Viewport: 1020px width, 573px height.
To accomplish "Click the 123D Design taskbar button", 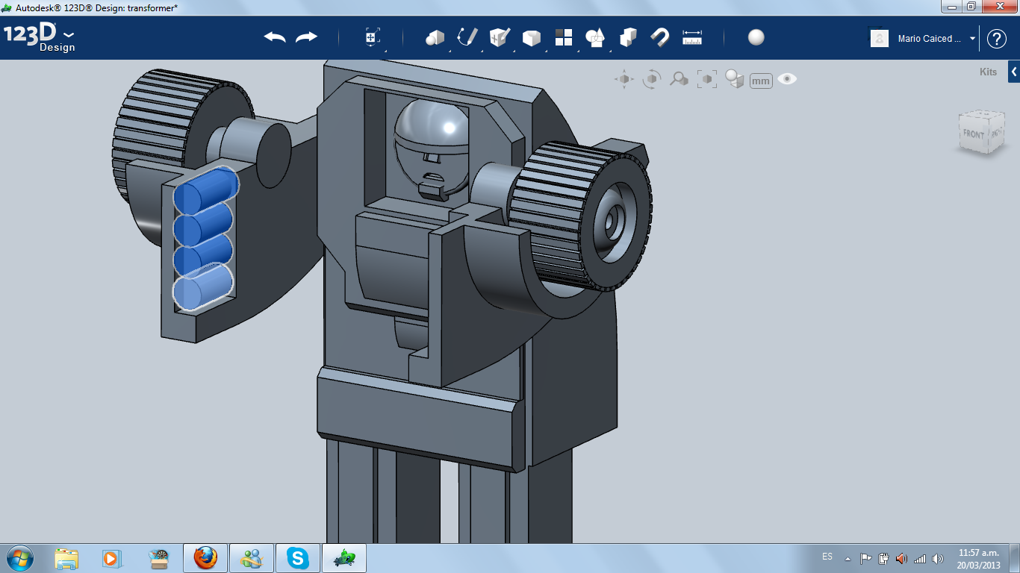I will point(344,558).
